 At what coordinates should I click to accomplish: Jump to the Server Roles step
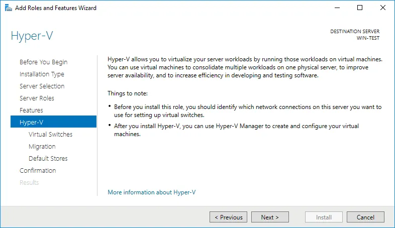[x=37, y=98]
